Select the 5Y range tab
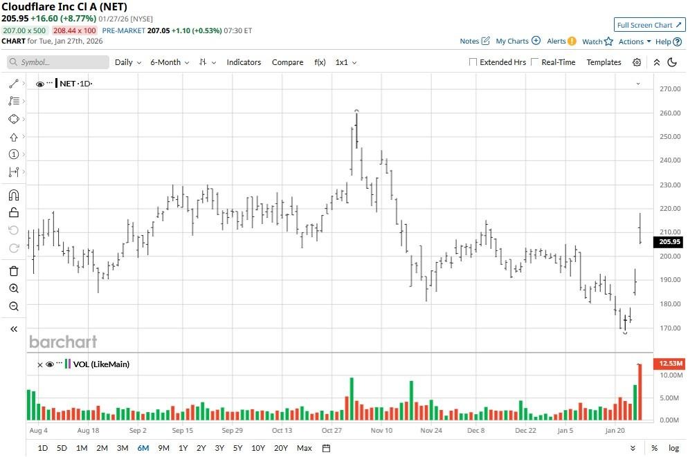The width and height of the screenshot is (688, 457). tap(237, 448)
